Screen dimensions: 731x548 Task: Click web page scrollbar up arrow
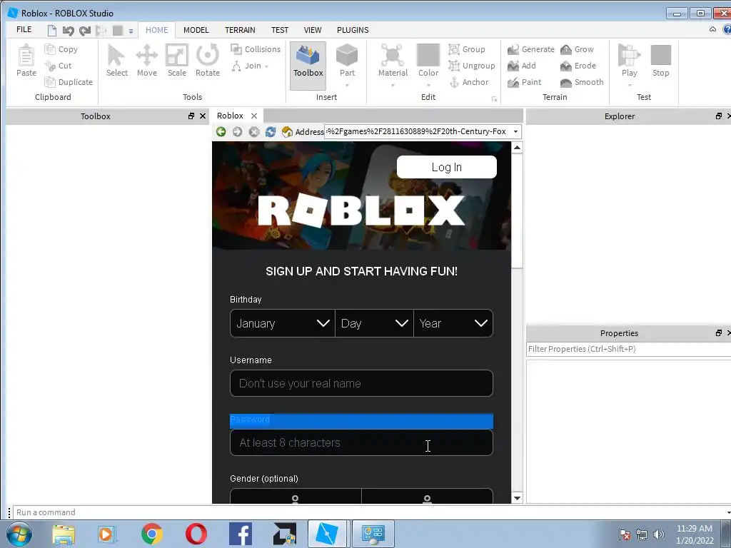pyautogui.click(x=517, y=148)
